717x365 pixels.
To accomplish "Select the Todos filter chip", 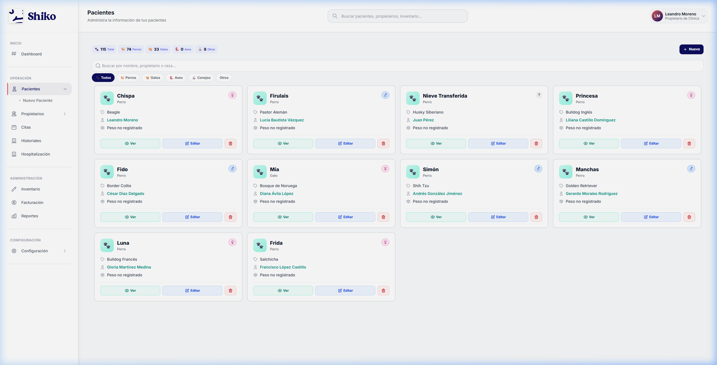I will click(103, 78).
